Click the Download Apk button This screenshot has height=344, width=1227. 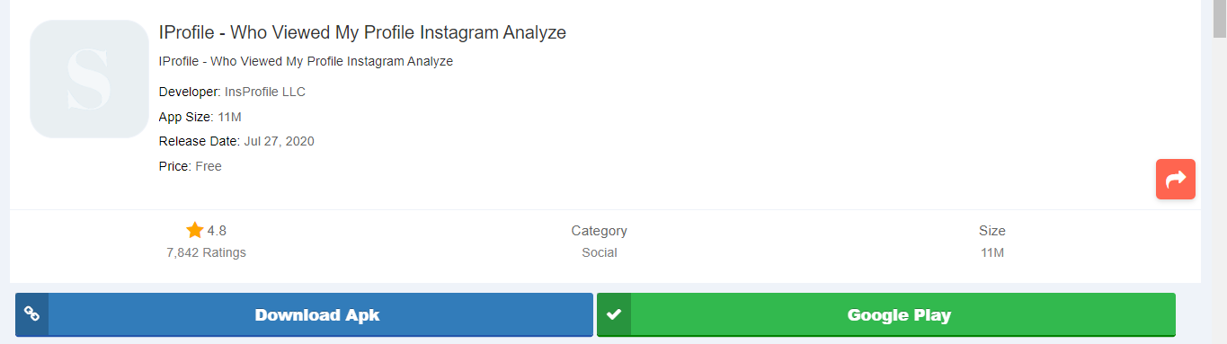pos(304,314)
